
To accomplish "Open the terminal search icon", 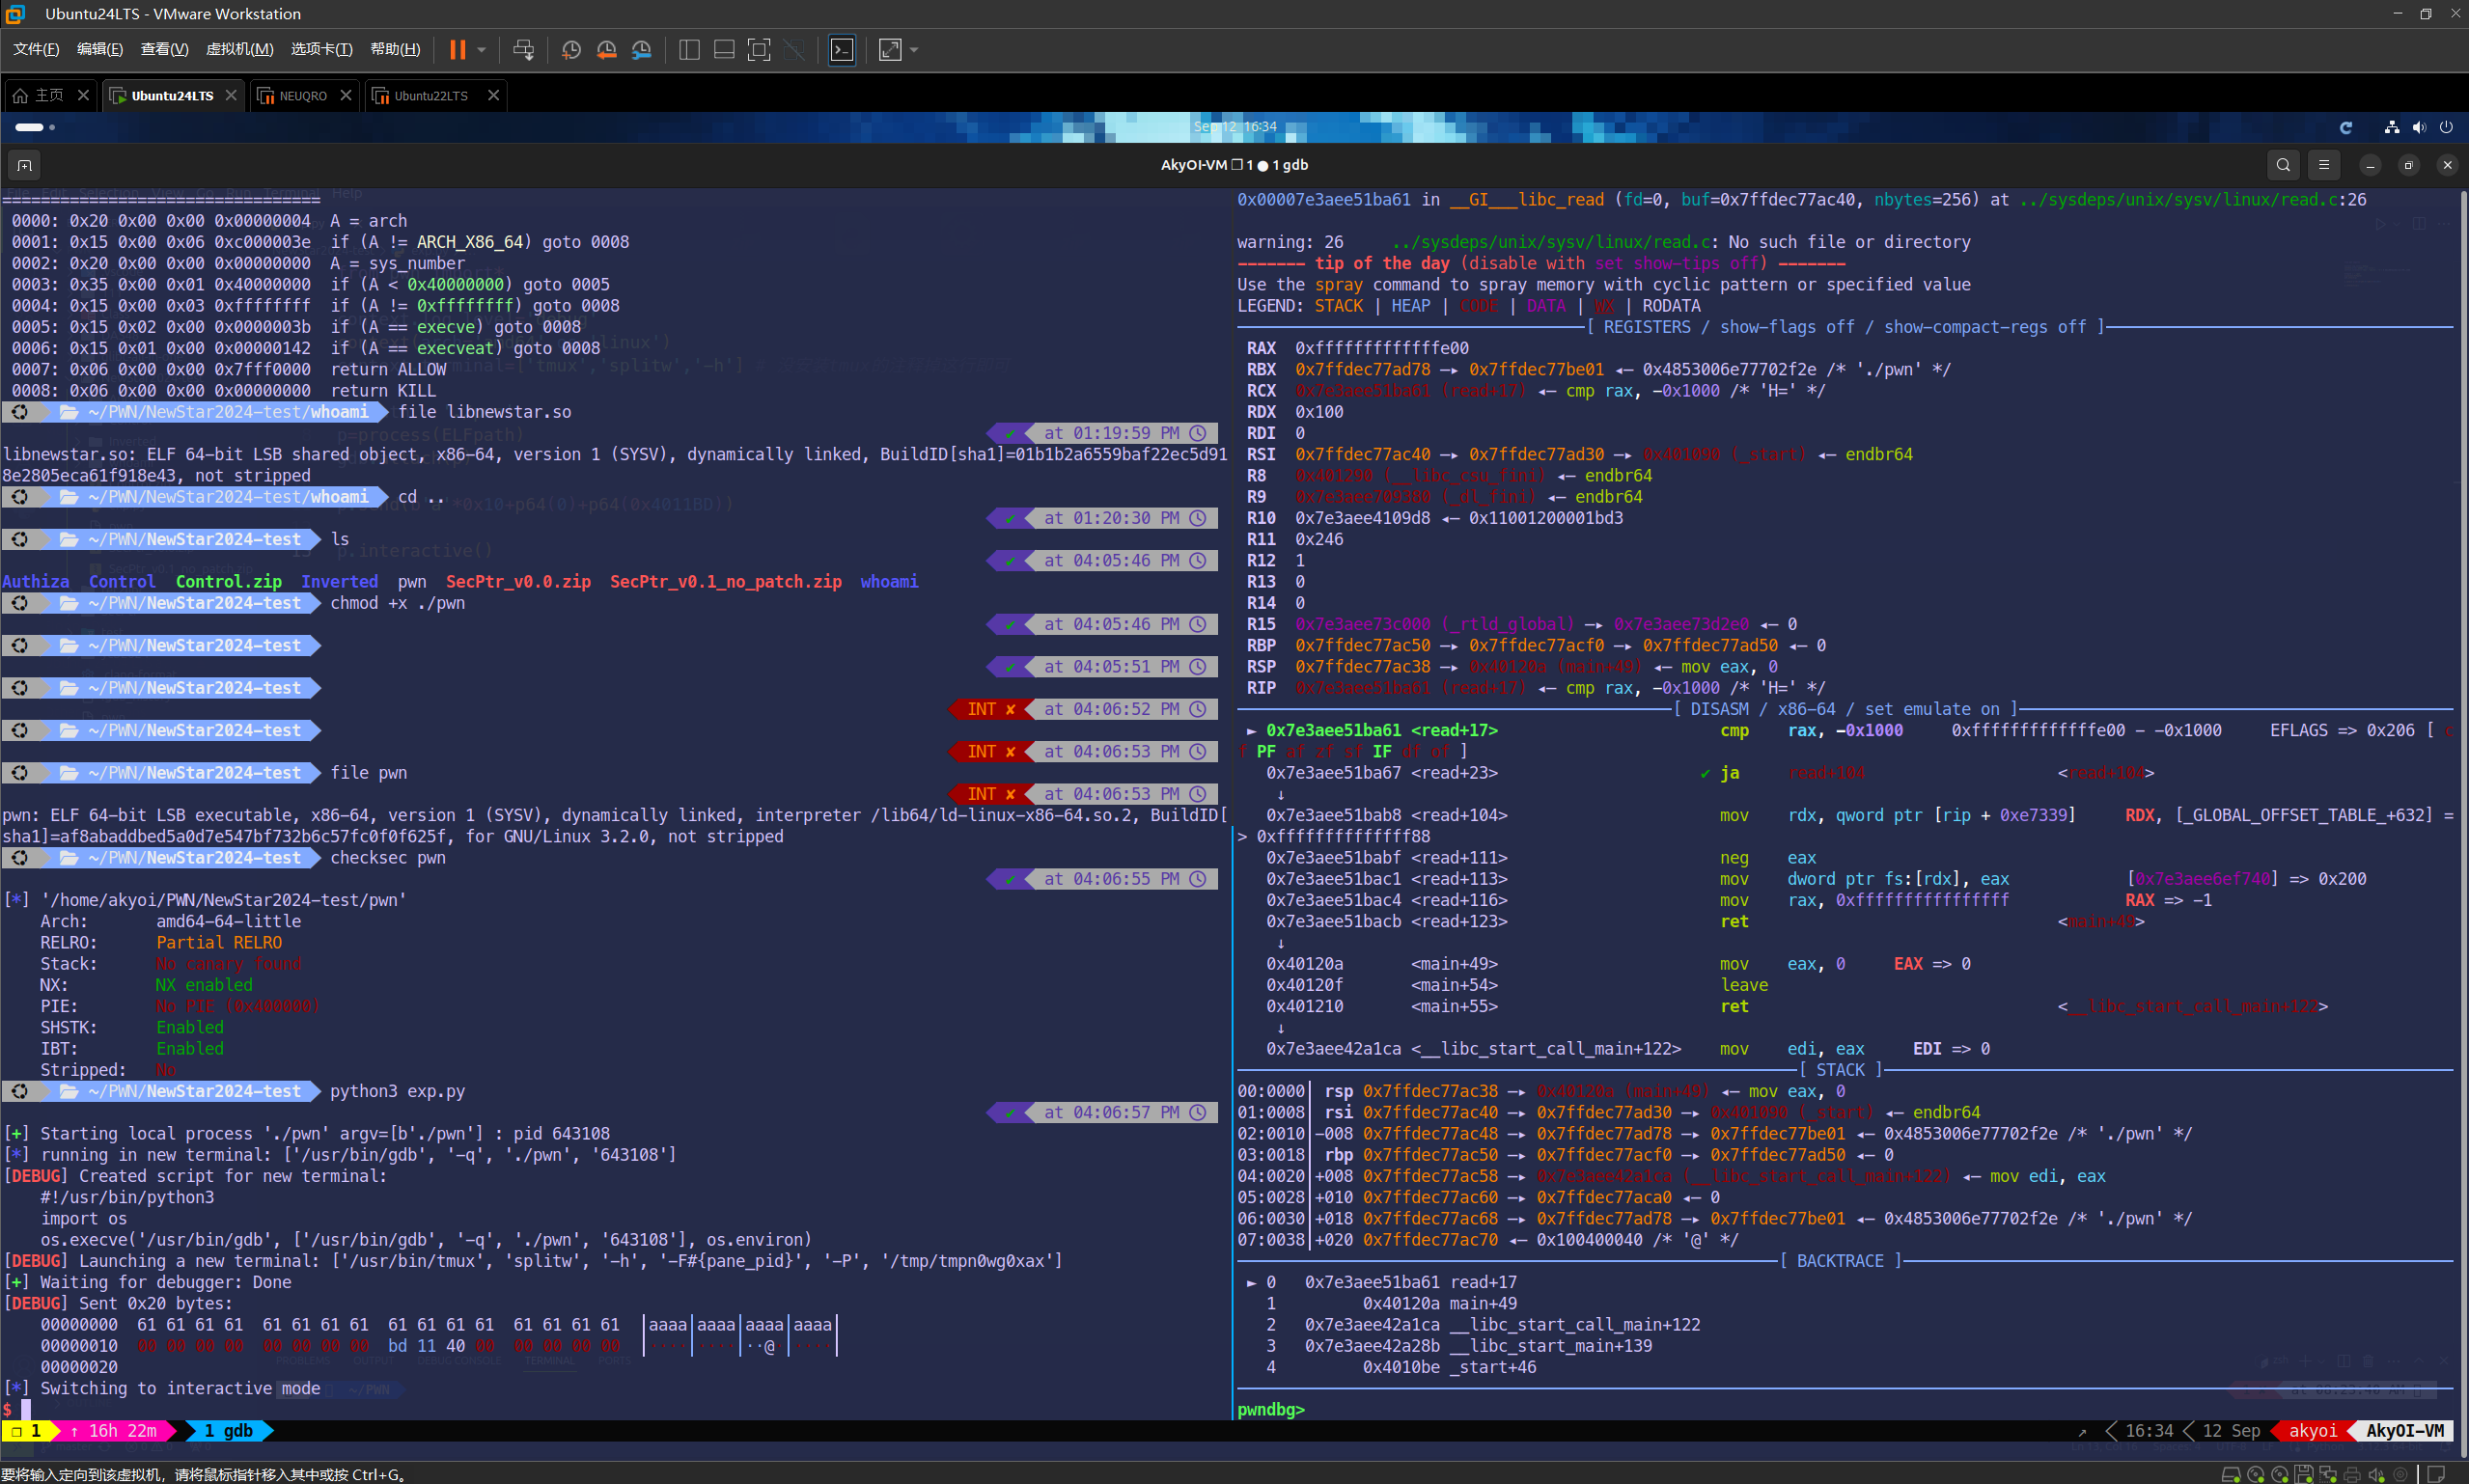I will (2282, 165).
